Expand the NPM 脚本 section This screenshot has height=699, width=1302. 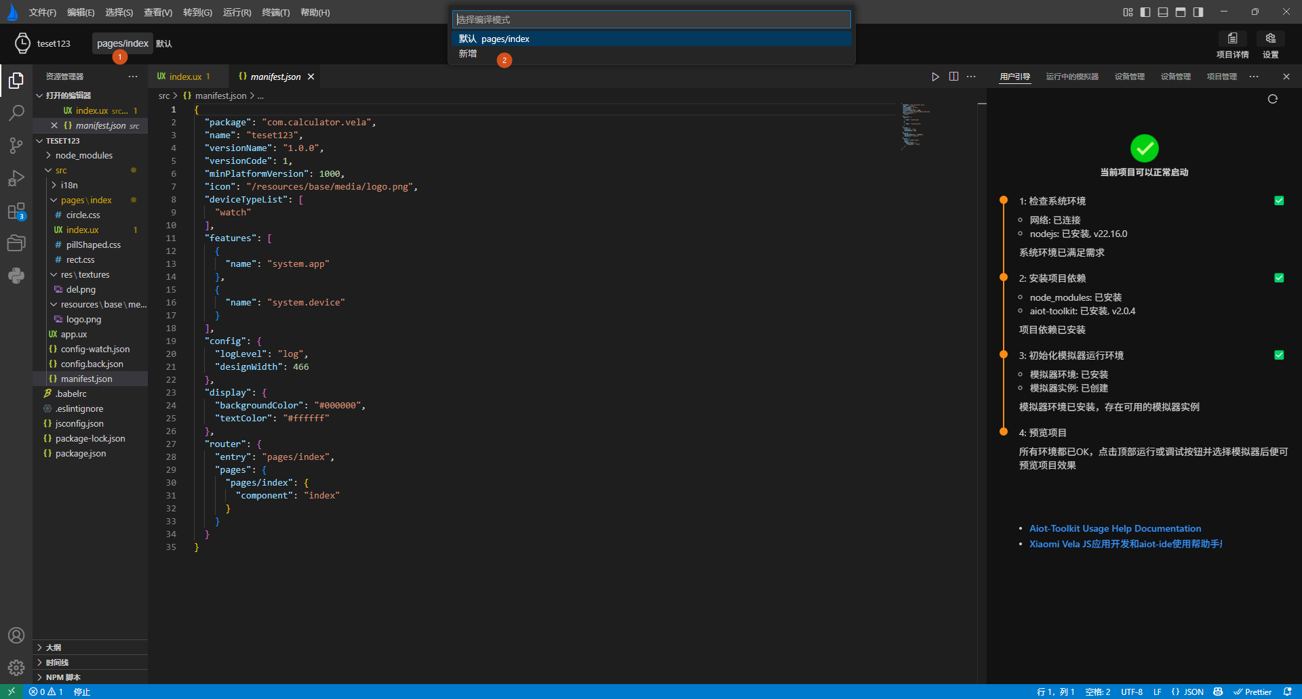click(62, 677)
